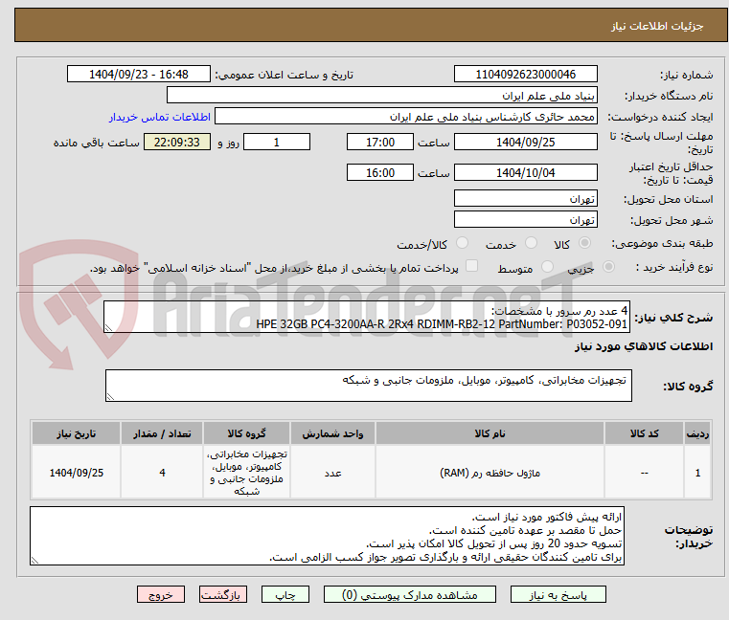Click the گروه کالا column header

[246, 433]
